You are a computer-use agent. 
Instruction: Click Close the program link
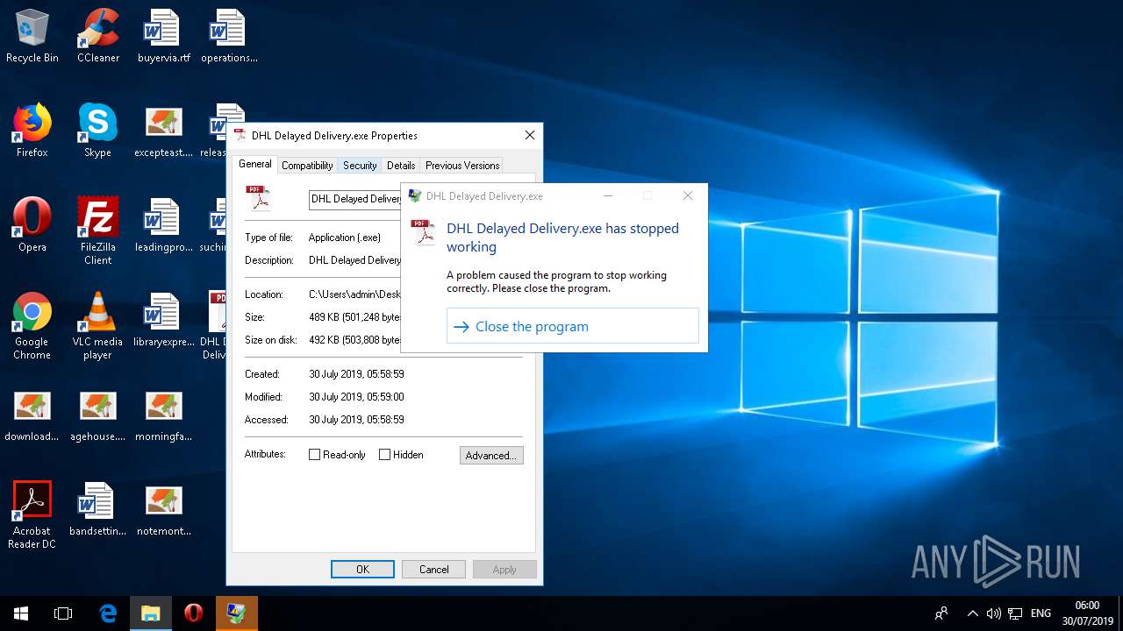(572, 326)
